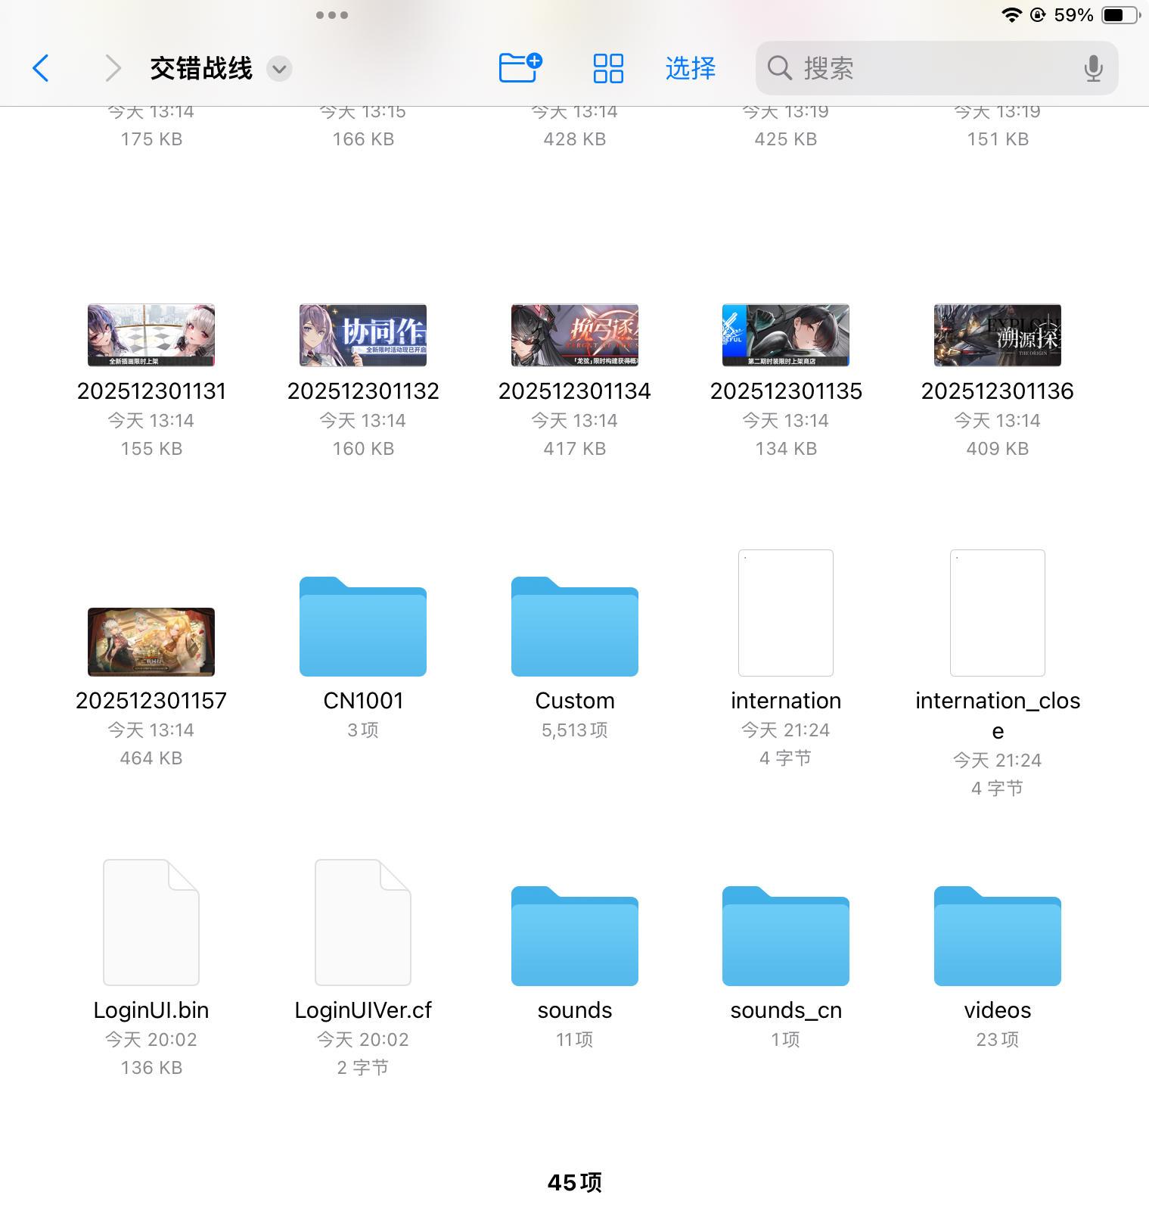Image resolution: width=1149 pixels, height=1226 pixels.
Task: Tap the 5,513 项 item count
Action: (575, 730)
